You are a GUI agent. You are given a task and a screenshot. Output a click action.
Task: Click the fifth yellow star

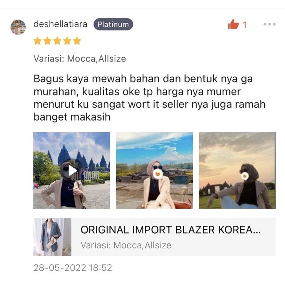[x=77, y=41]
